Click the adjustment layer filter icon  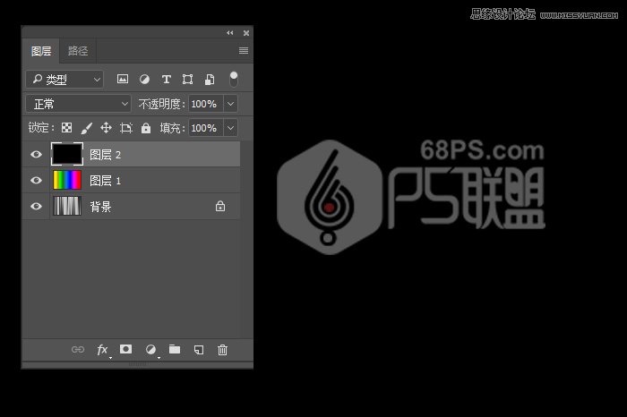coord(144,80)
